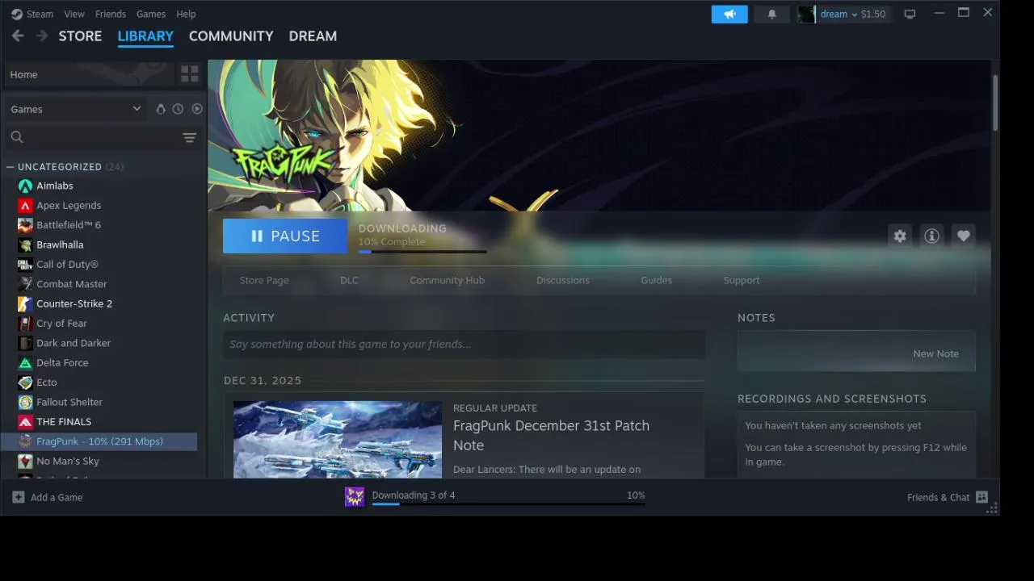Open the Steam menu
This screenshot has height=581, width=1034.
coord(40,14)
